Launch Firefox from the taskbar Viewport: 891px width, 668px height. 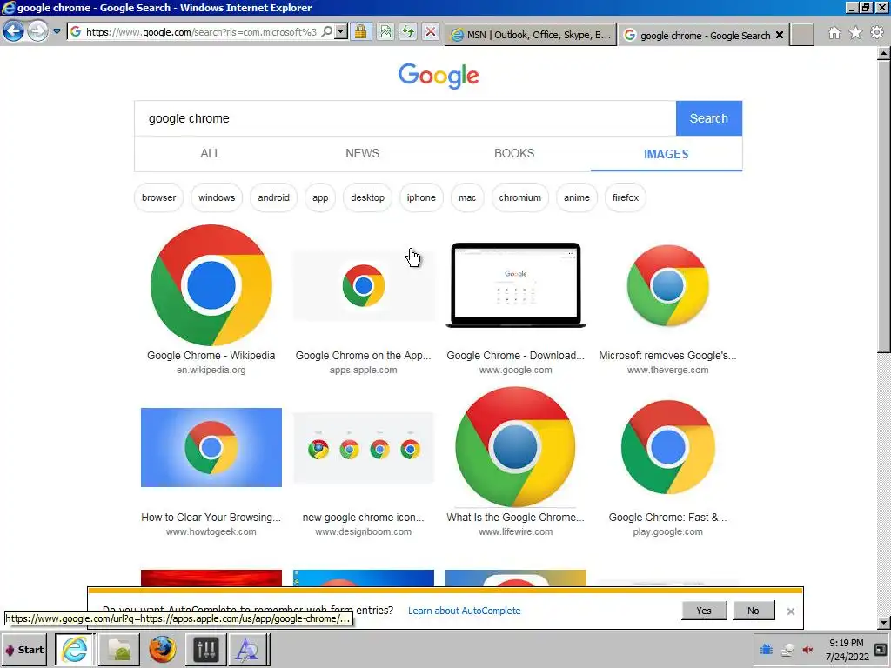[x=162, y=649]
